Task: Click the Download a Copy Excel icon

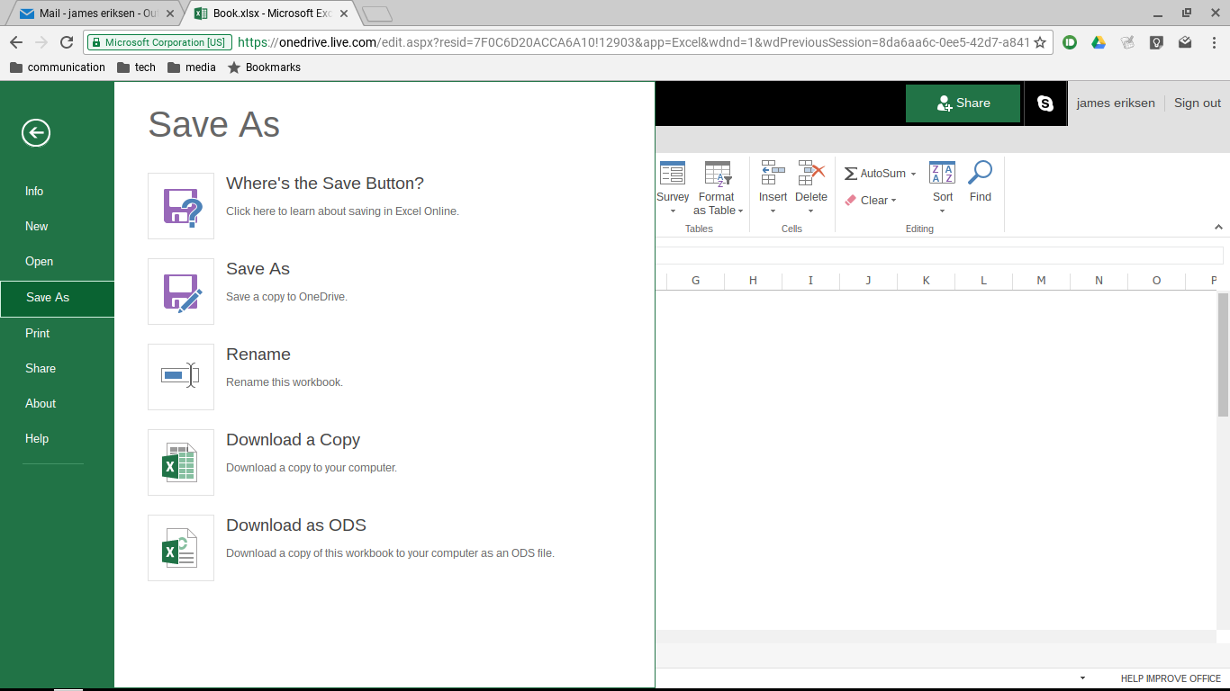Action: 181,462
